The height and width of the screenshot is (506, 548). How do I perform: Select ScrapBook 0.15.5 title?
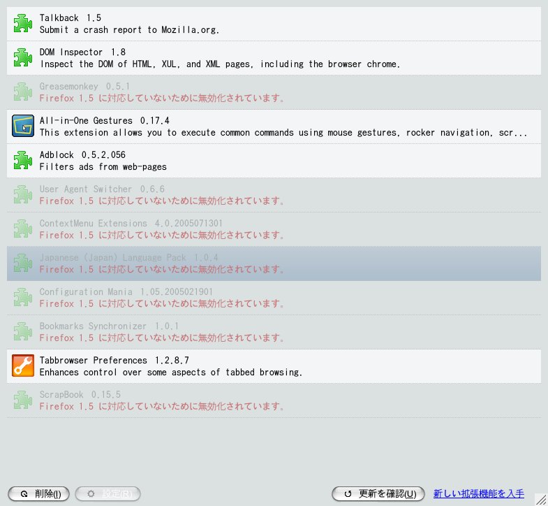[80, 395]
